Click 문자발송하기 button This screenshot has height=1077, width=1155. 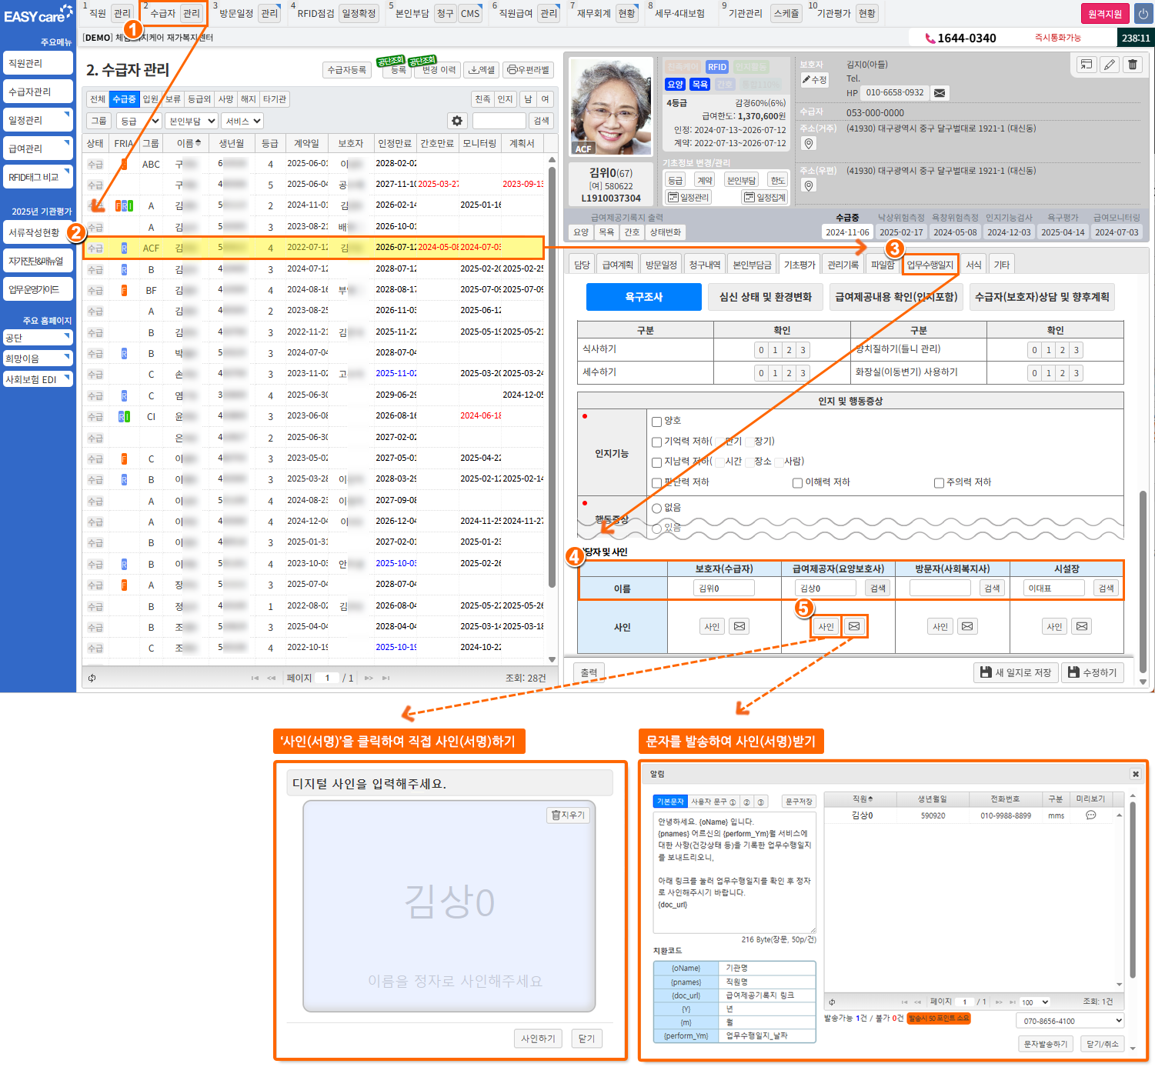1045,1044
